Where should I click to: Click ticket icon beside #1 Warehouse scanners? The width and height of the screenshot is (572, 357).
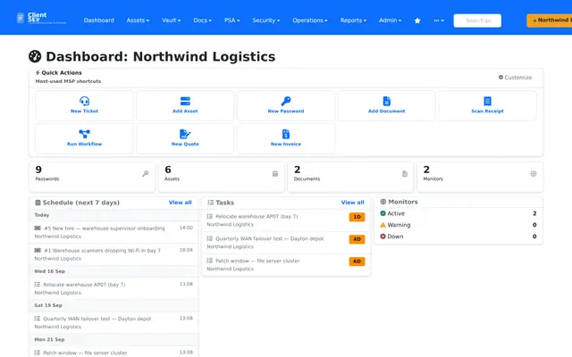point(38,250)
